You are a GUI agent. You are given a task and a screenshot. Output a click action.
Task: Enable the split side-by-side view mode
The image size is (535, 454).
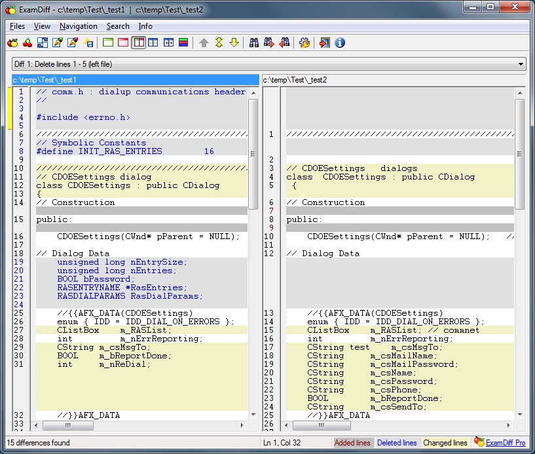pos(139,42)
